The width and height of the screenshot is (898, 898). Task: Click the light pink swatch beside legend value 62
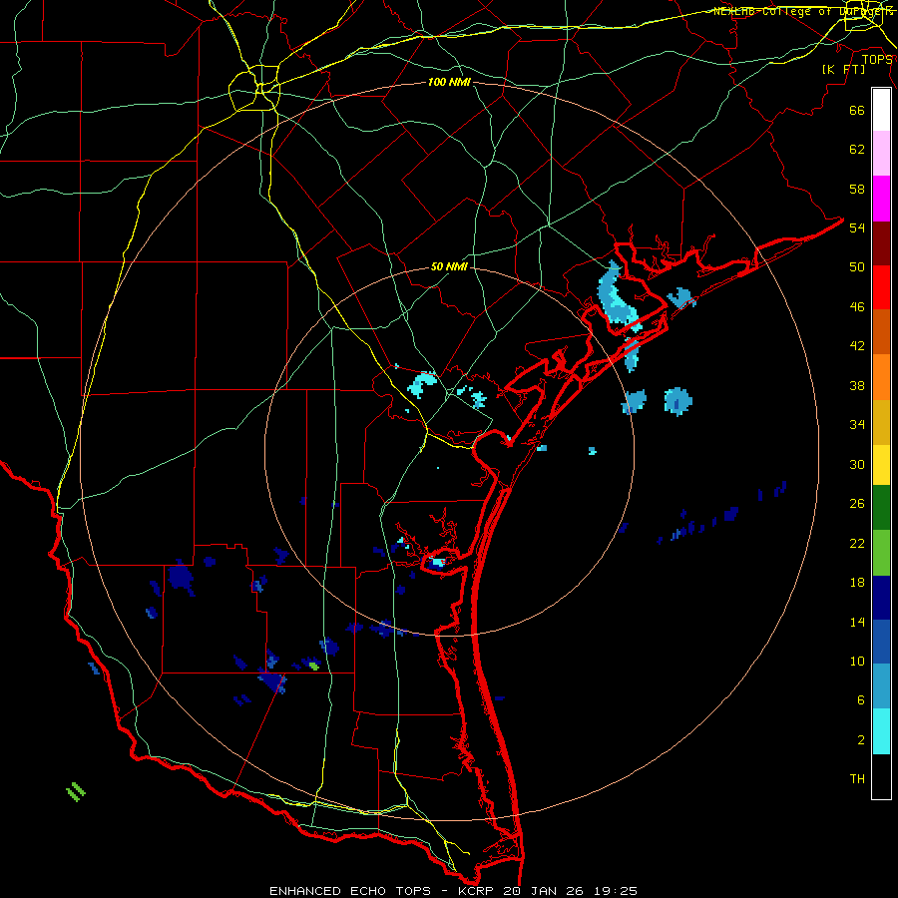coord(881,154)
